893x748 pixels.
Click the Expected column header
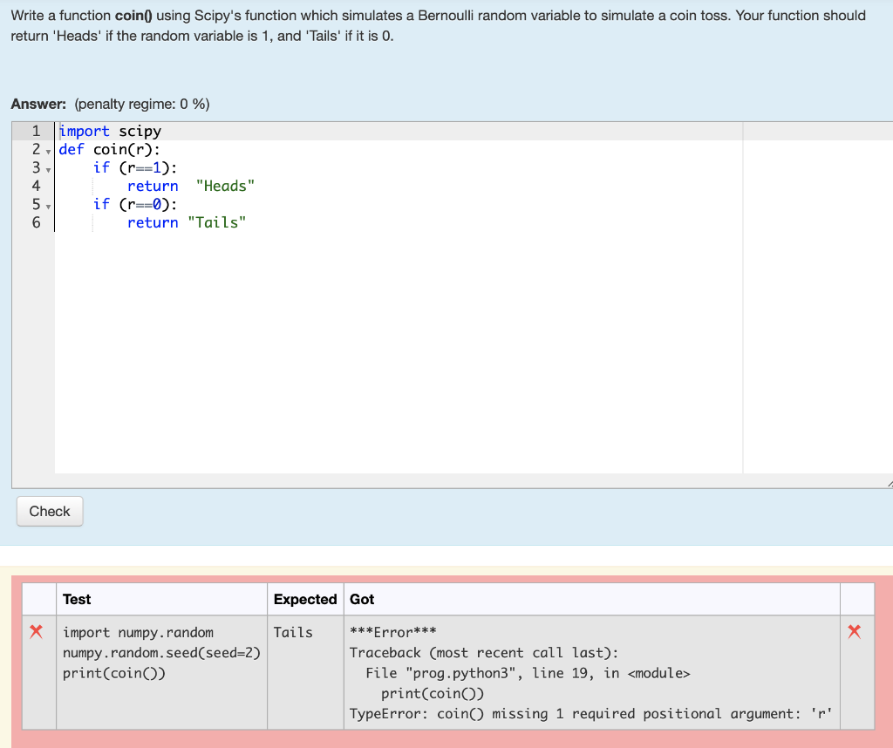point(304,599)
